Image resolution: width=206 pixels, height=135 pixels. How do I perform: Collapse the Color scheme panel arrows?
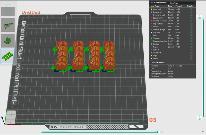152,3
